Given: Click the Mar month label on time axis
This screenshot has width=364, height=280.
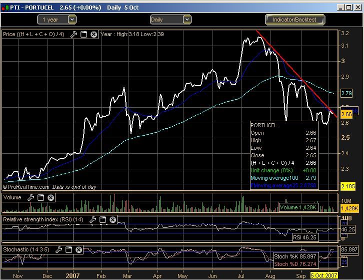Looking at the screenshot, I should click(127, 276).
